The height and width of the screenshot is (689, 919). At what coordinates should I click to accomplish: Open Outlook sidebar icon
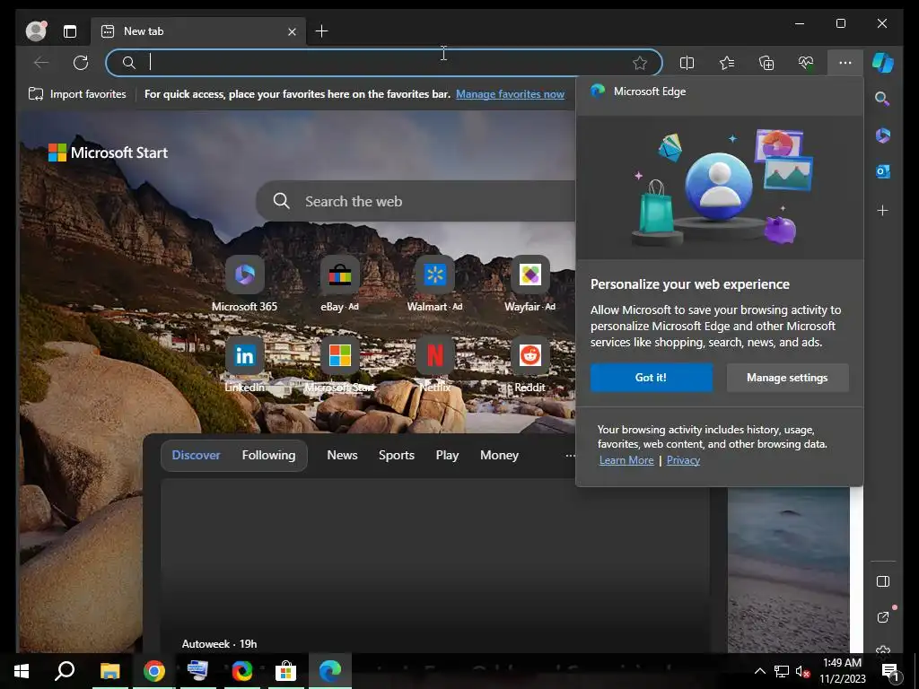tap(883, 171)
